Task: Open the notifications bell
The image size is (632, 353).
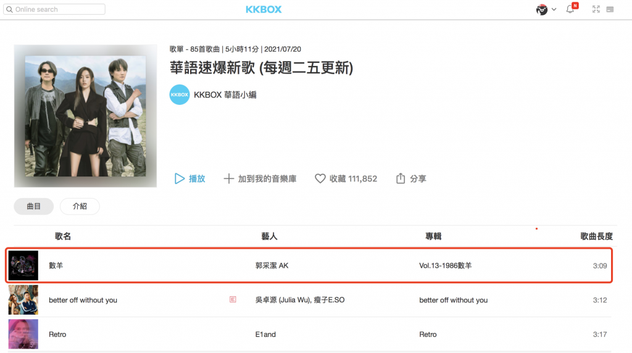Action: [570, 9]
